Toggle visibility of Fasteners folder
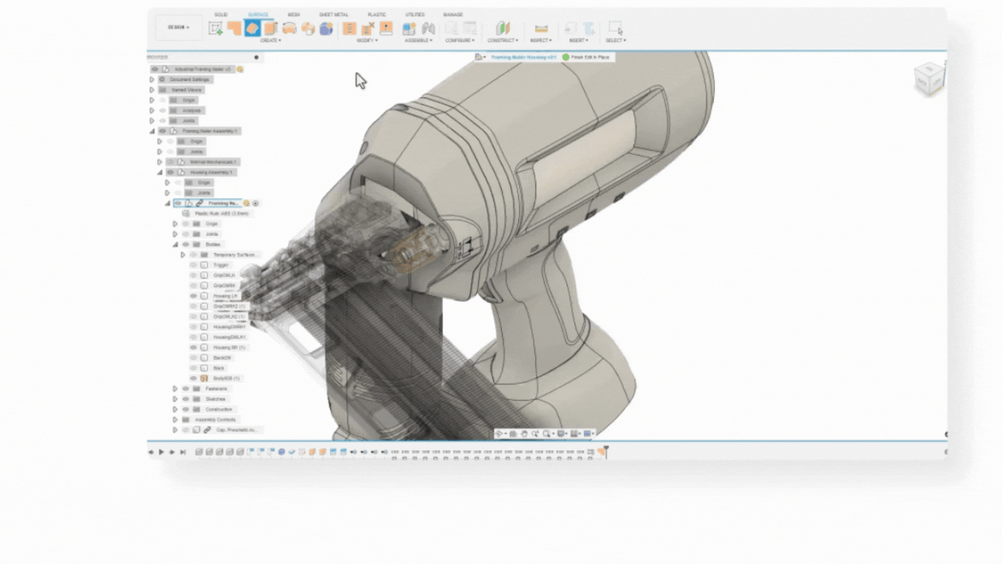1002x564 pixels. point(186,389)
